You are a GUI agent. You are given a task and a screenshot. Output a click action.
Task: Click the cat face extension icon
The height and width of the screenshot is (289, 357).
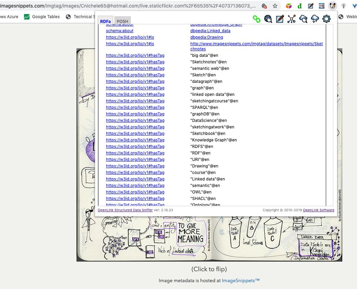point(332,6)
